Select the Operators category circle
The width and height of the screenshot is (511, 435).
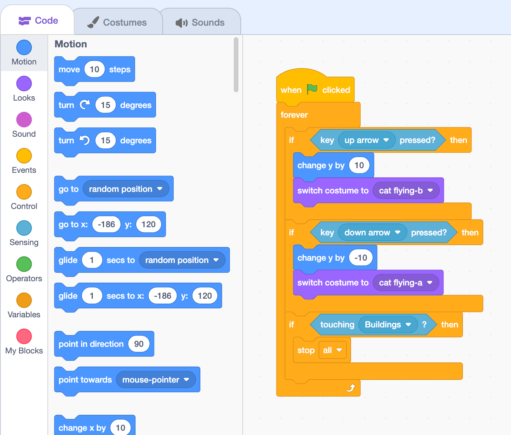(x=24, y=264)
